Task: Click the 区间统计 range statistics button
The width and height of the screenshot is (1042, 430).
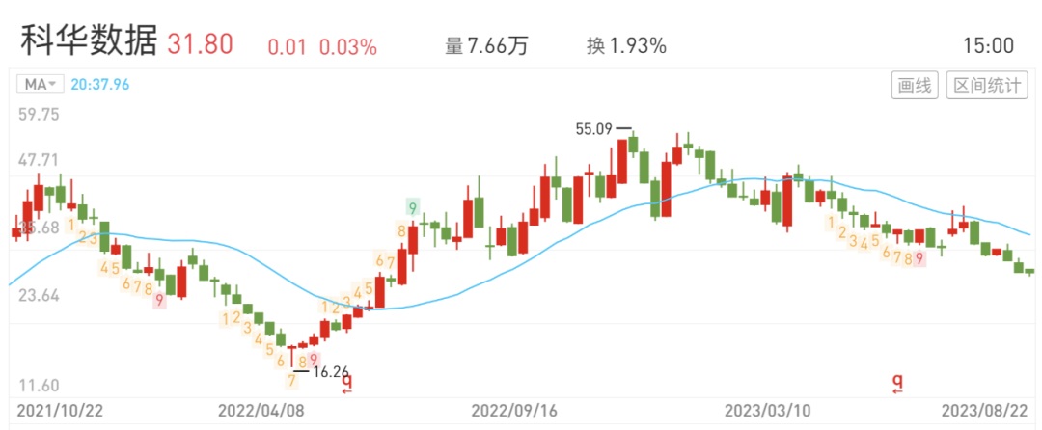Action: click(x=987, y=86)
